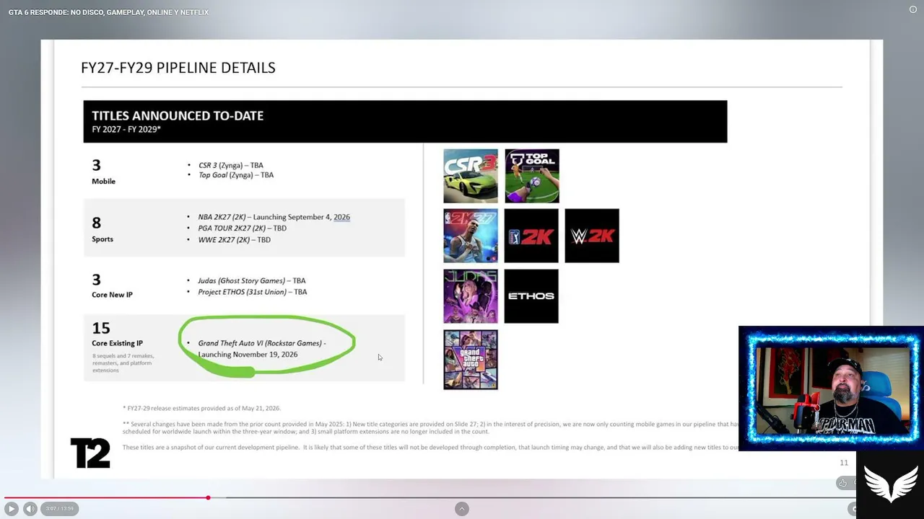Expand the panel with the up chevron button
This screenshot has width=924, height=519.
point(462,509)
